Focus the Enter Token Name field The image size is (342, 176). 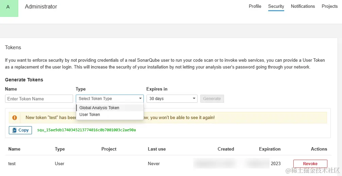point(39,99)
